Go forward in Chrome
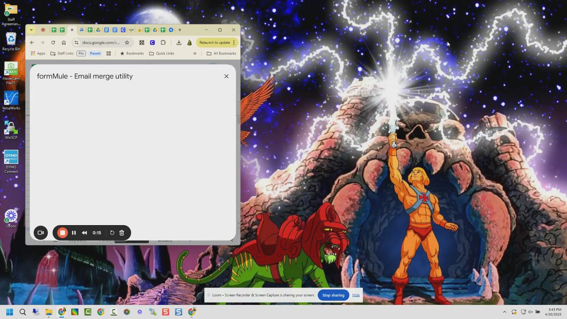This screenshot has width=567, height=319. tap(43, 43)
